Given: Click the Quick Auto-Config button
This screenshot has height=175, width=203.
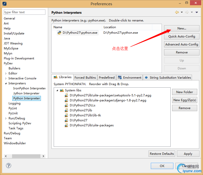Looking at the screenshot, I should tap(182, 36).
